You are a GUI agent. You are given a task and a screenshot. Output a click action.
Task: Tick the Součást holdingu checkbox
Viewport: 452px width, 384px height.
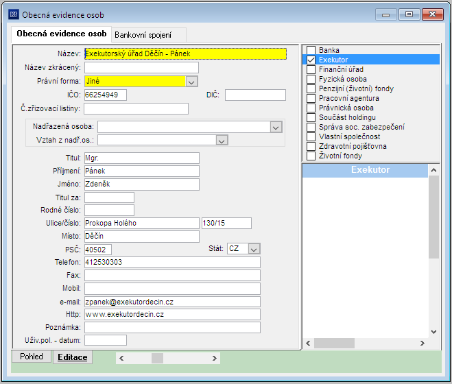click(x=311, y=117)
